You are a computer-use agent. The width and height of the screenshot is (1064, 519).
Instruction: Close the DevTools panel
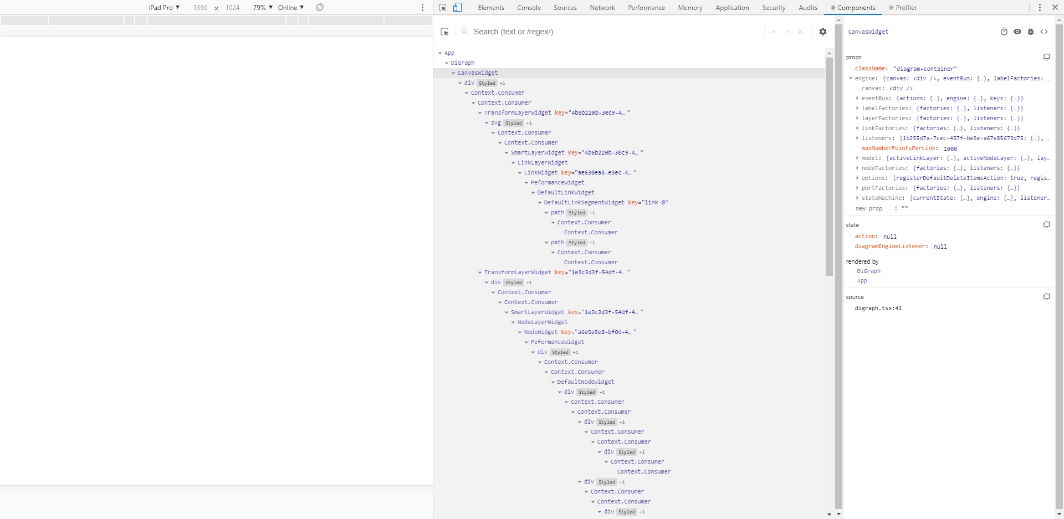[x=1055, y=8]
